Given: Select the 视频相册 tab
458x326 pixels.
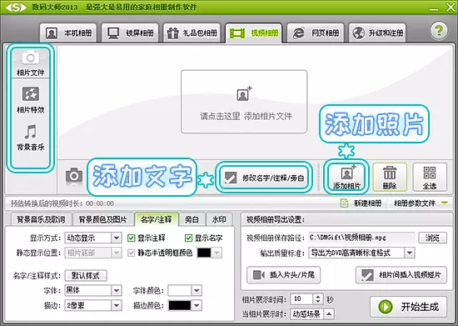Looking at the screenshot, I should [x=253, y=33].
